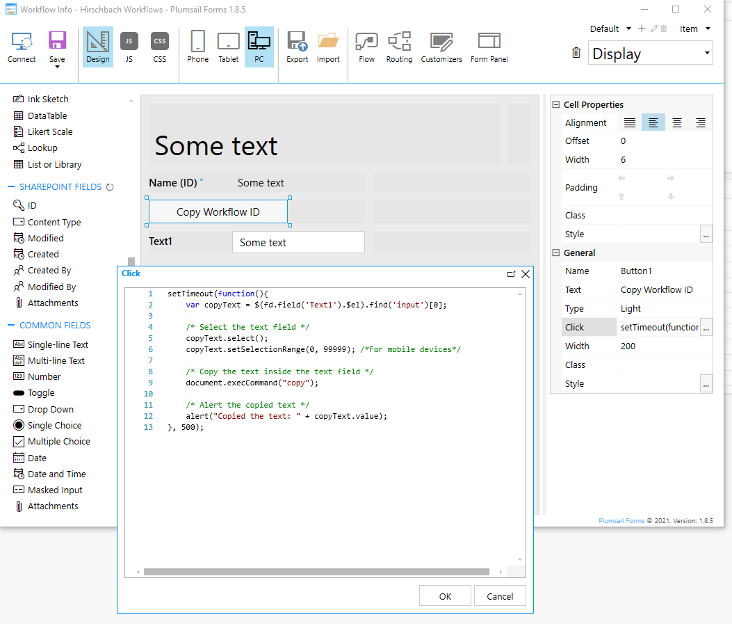
Task: Click the code editor horizontal scrollbar
Action: point(316,572)
